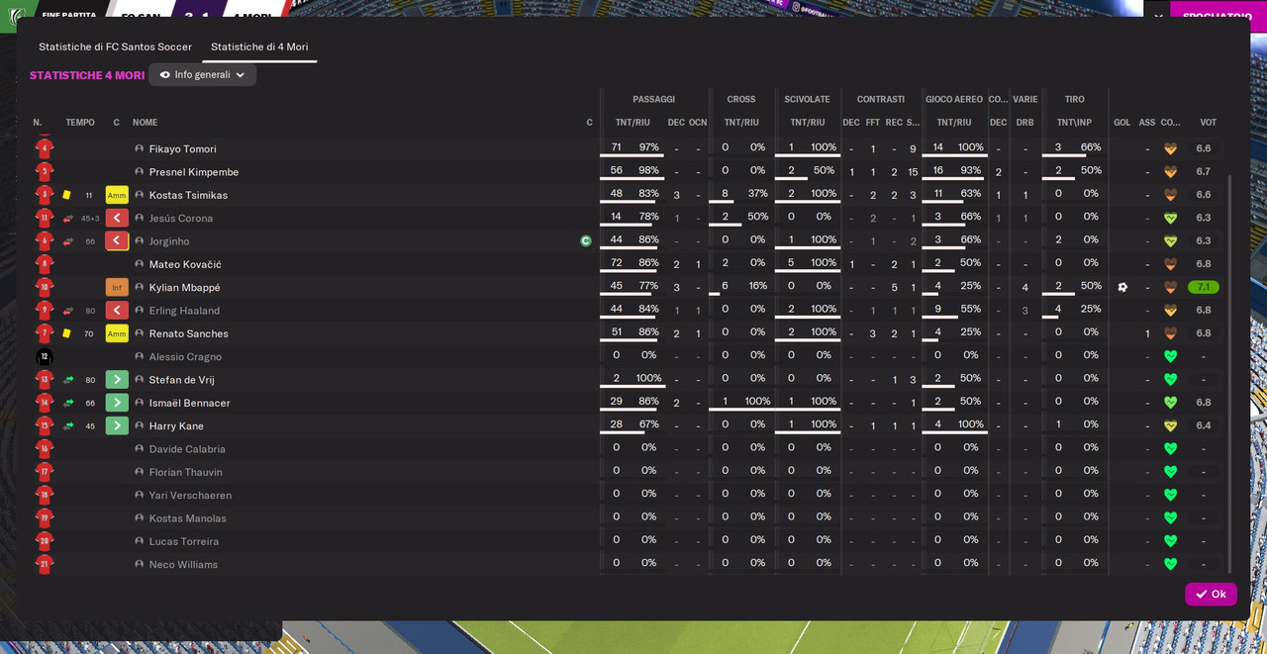Click Stefan de Vrij's green substituted-on badge
The height and width of the screenshot is (654, 1267).
click(x=117, y=380)
